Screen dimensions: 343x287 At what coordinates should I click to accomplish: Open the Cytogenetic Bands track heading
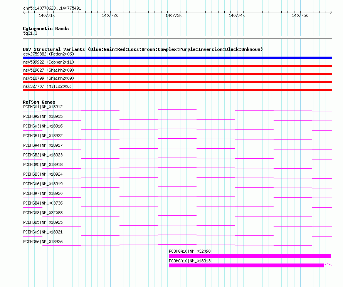[x=46, y=29]
